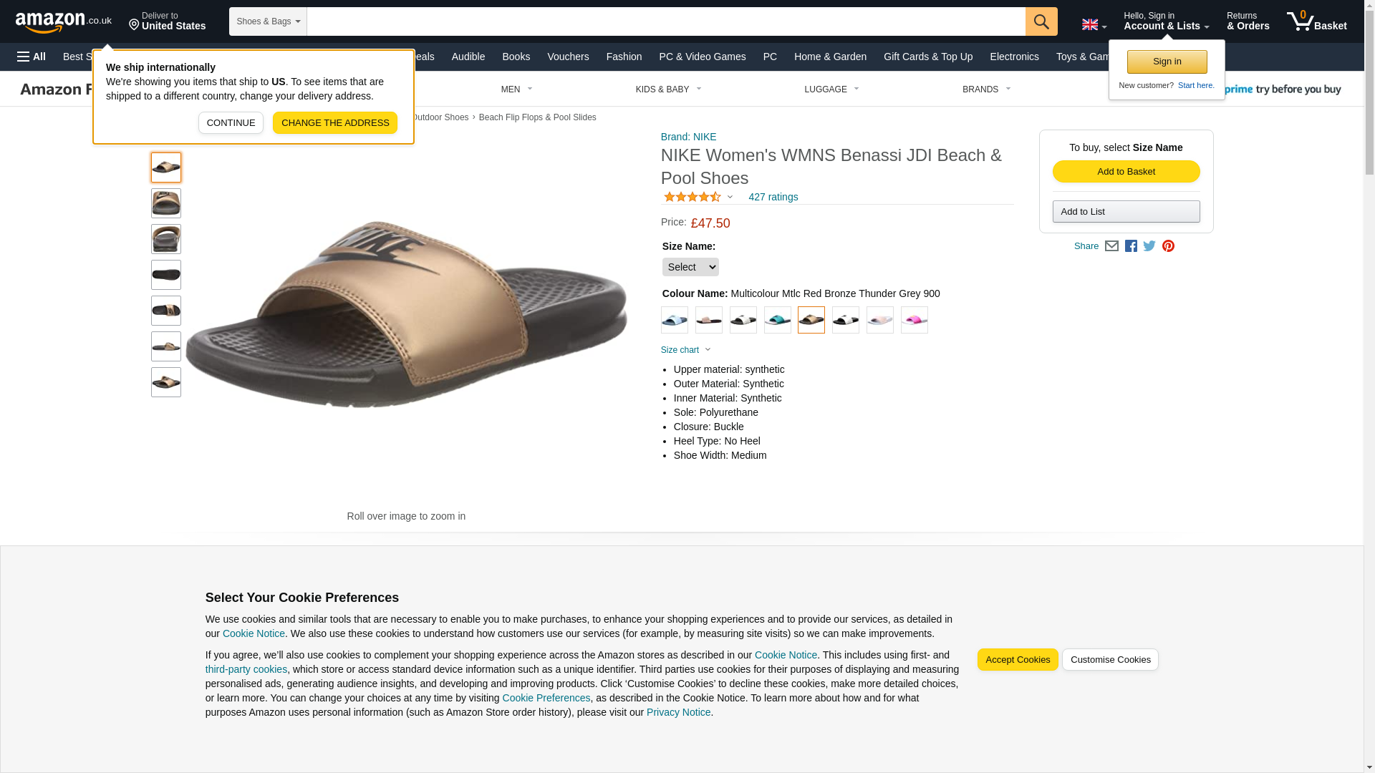The height and width of the screenshot is (773, 1375).
Task: Choose the teal slide colour option
Action: [x=777, y=320]
